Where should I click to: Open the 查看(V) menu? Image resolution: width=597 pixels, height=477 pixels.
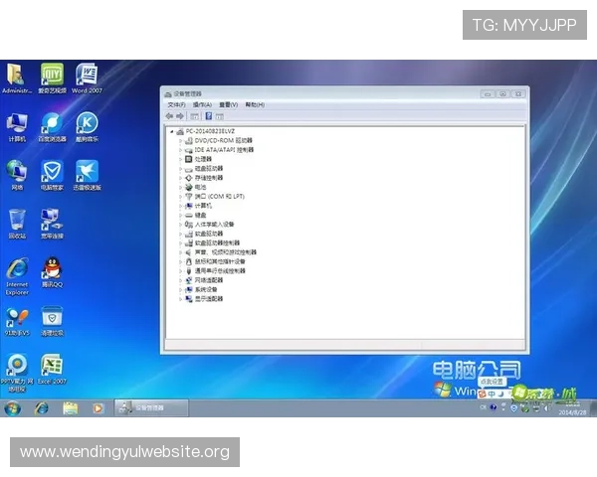pos(228,104)
